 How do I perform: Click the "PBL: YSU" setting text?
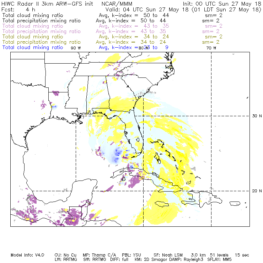(x=131, y=255)
